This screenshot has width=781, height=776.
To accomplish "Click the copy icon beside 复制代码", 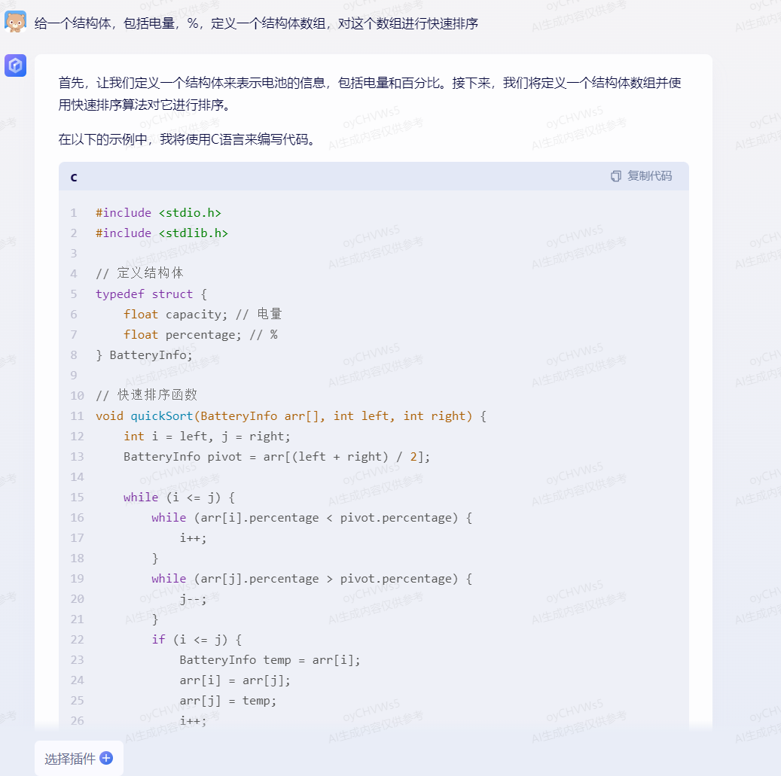I will (615, 175).
